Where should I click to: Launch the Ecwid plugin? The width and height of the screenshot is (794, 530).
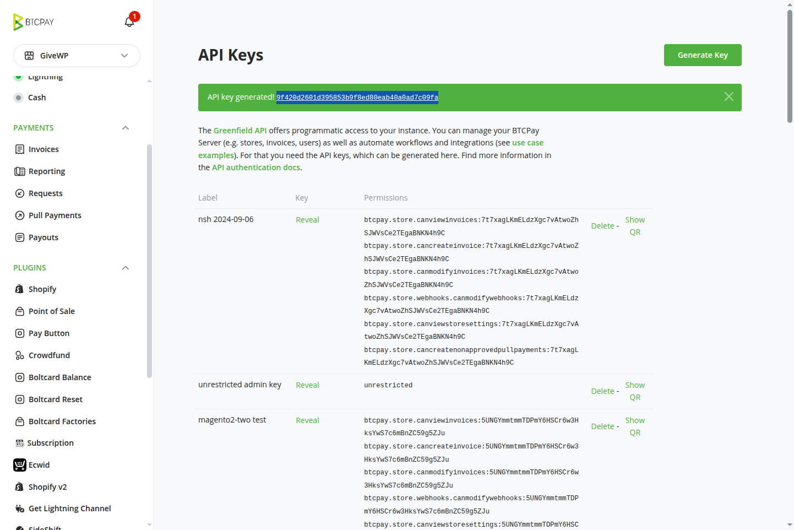tap(40, 464)
